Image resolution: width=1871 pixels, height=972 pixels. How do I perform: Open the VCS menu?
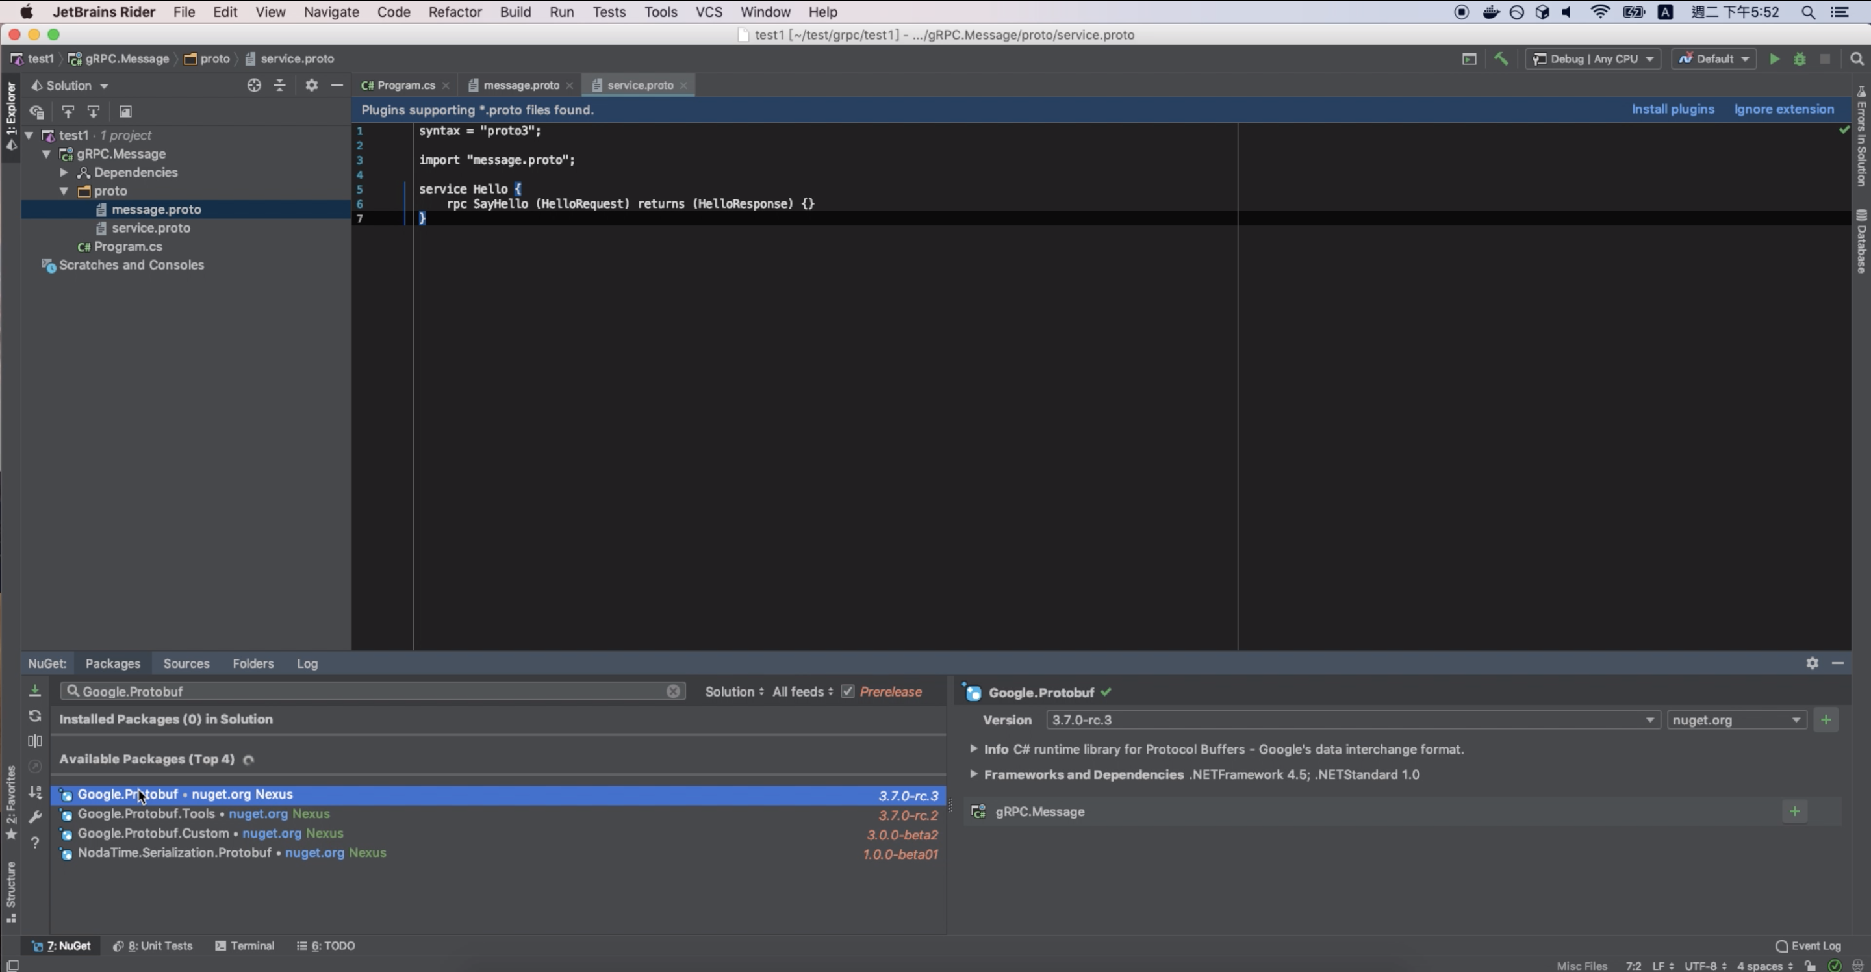coord(708,12)
